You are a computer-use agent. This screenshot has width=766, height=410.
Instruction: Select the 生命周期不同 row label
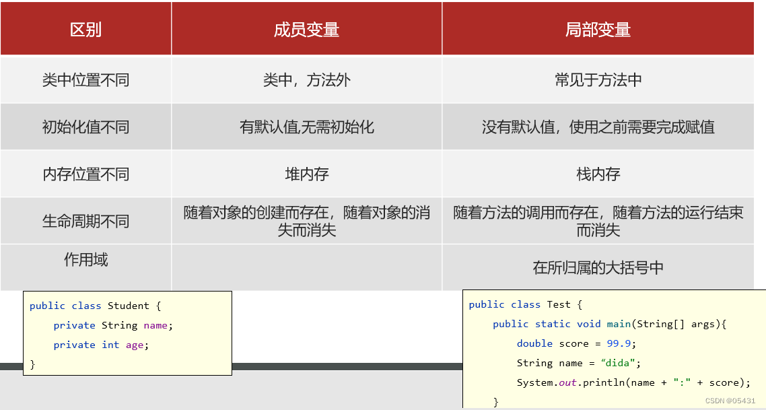click(86, 220)
